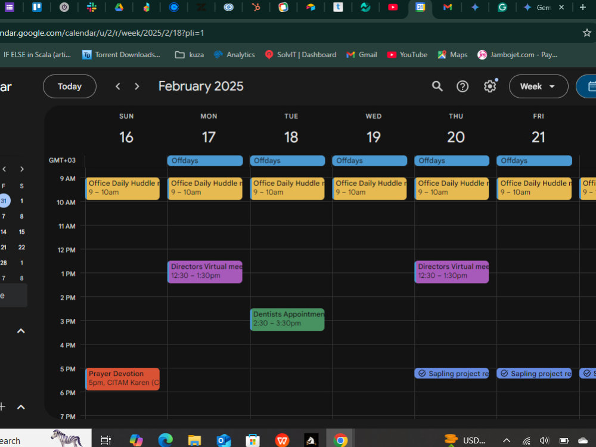Go to previous month in mini calendar
The image size is (596, 447).
pos(4,169)
